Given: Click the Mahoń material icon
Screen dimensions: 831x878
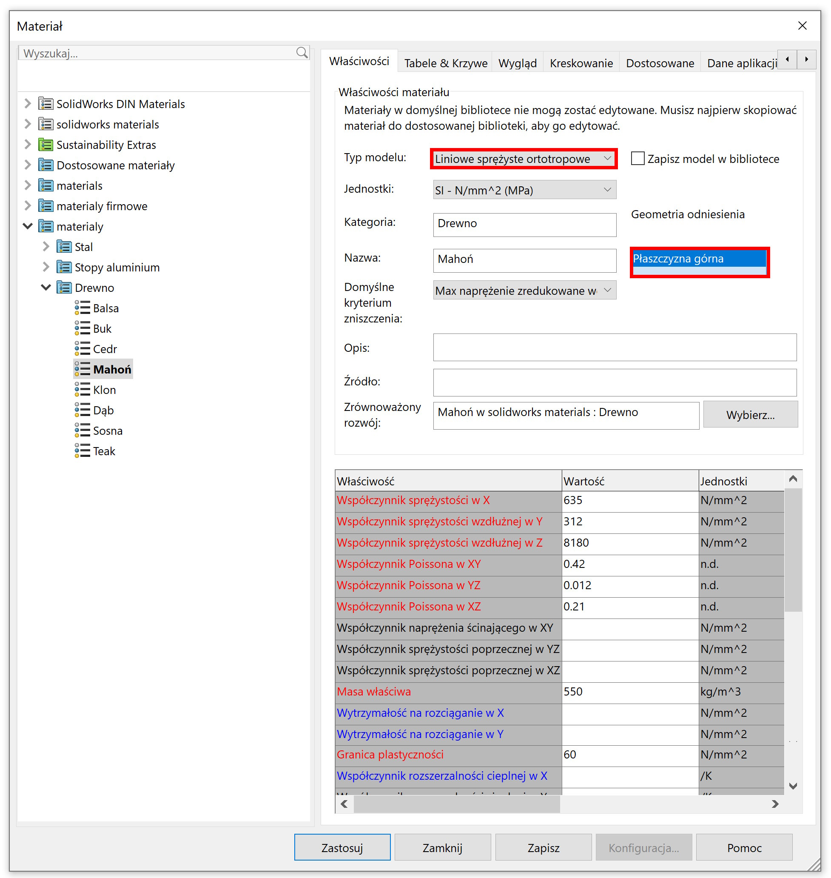Looking at the screenshot, I should (x=82, y=368).
